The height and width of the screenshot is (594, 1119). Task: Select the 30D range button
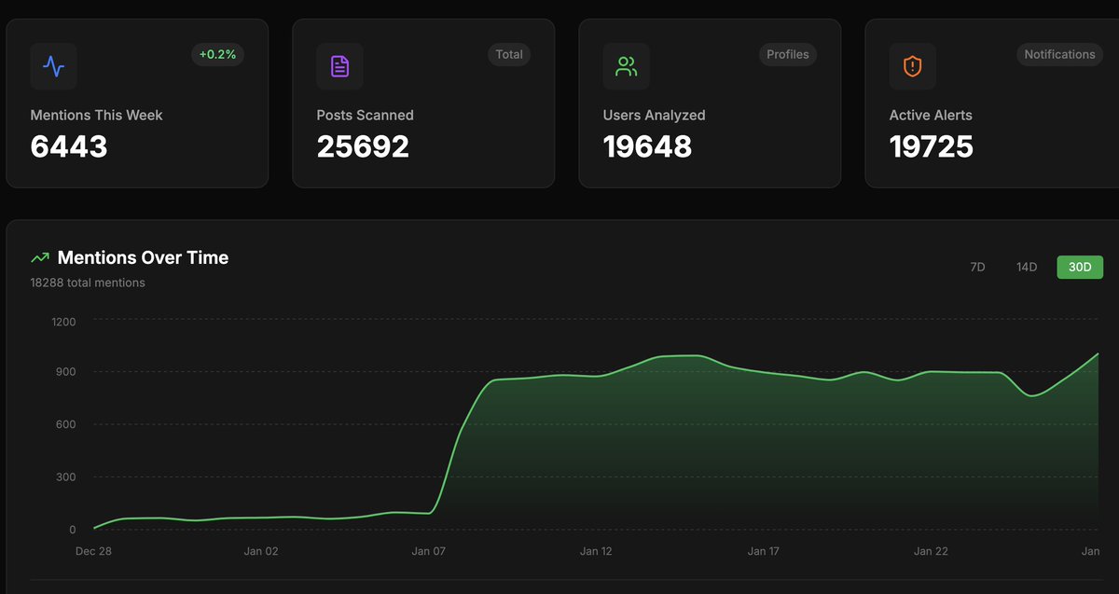tap(1080, 267)
